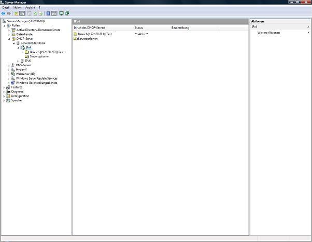
Task: Select the Server-Manager (SERVER2K8) root icon
Action: (4, 21)
